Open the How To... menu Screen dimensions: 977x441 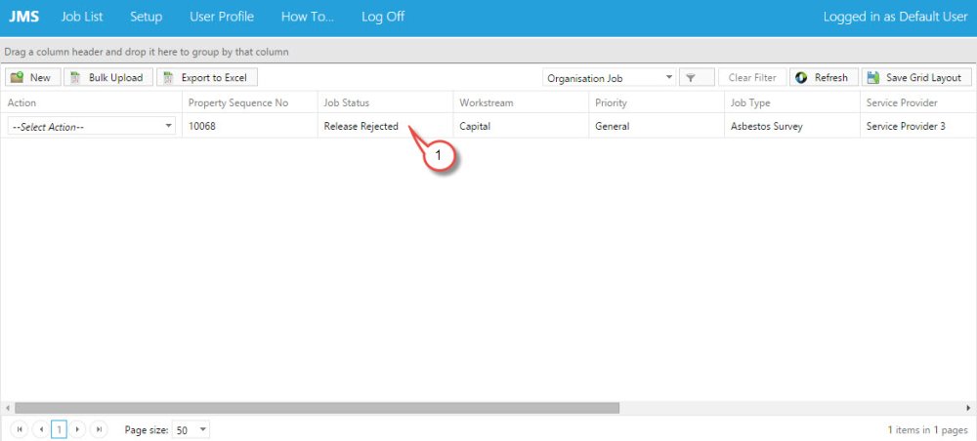coord(307,17)
